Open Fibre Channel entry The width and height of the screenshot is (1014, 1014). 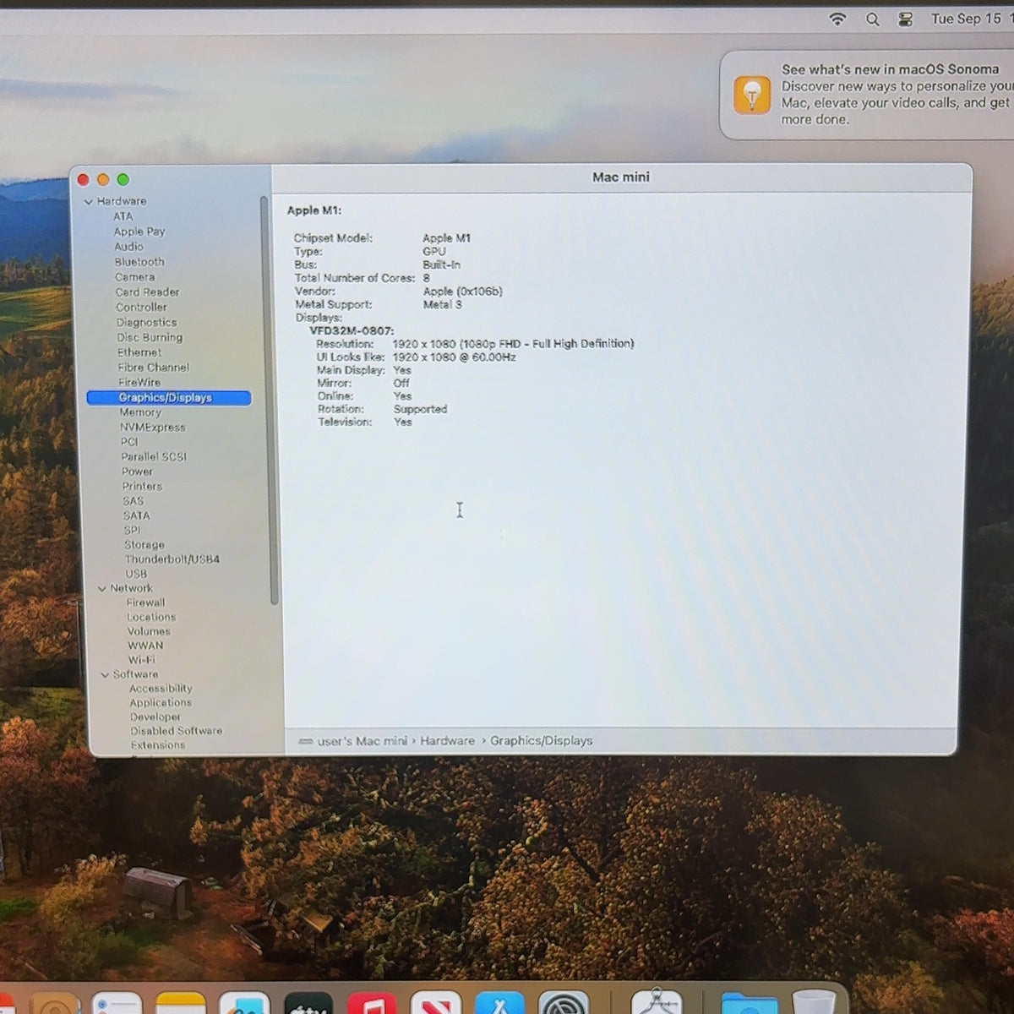pos(153,368)
